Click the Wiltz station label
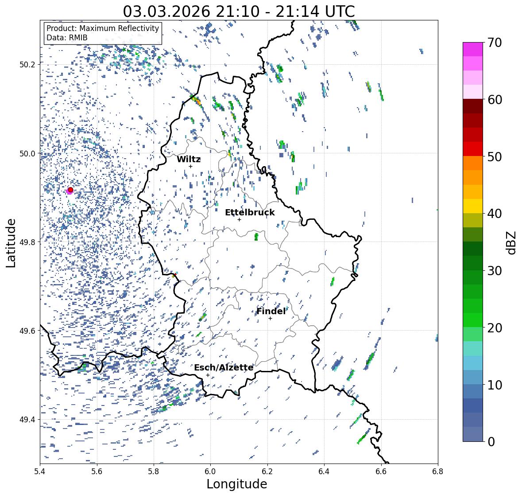The width and height of the screenshot is (522, 495). click(x=189, y=159)
